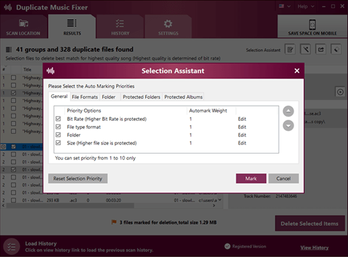The image size is (348, 257).
Task: Edit the Size automark weight
Action: [242, 143]
